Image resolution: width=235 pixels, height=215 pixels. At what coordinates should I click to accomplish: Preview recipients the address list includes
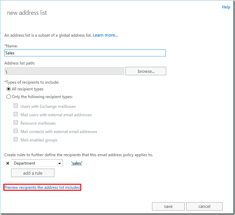(42, 187)
